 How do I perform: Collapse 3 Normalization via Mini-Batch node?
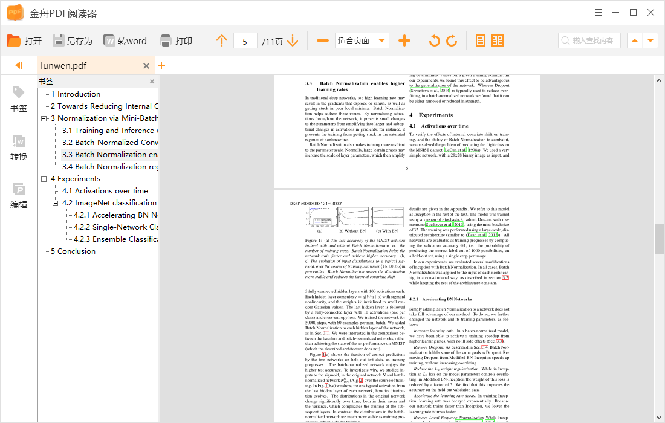(44, 118)
